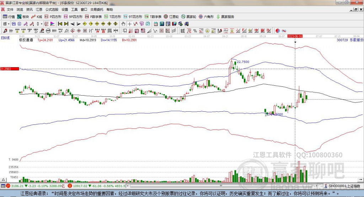Viewport: 364px width, 197px height.
Task: Select the hand pan tool
Action: 123,24
